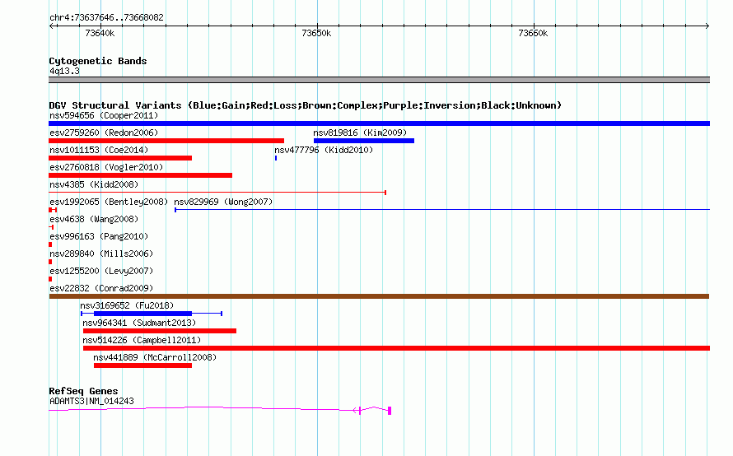This screenshot has height=456, width=733.
Task: Click the nsv289840 (Mills2006) label
Action: point(101,254)
